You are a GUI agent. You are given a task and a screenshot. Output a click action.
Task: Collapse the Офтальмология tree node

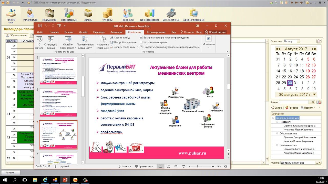pyautogui.click(x=277, y=145)
